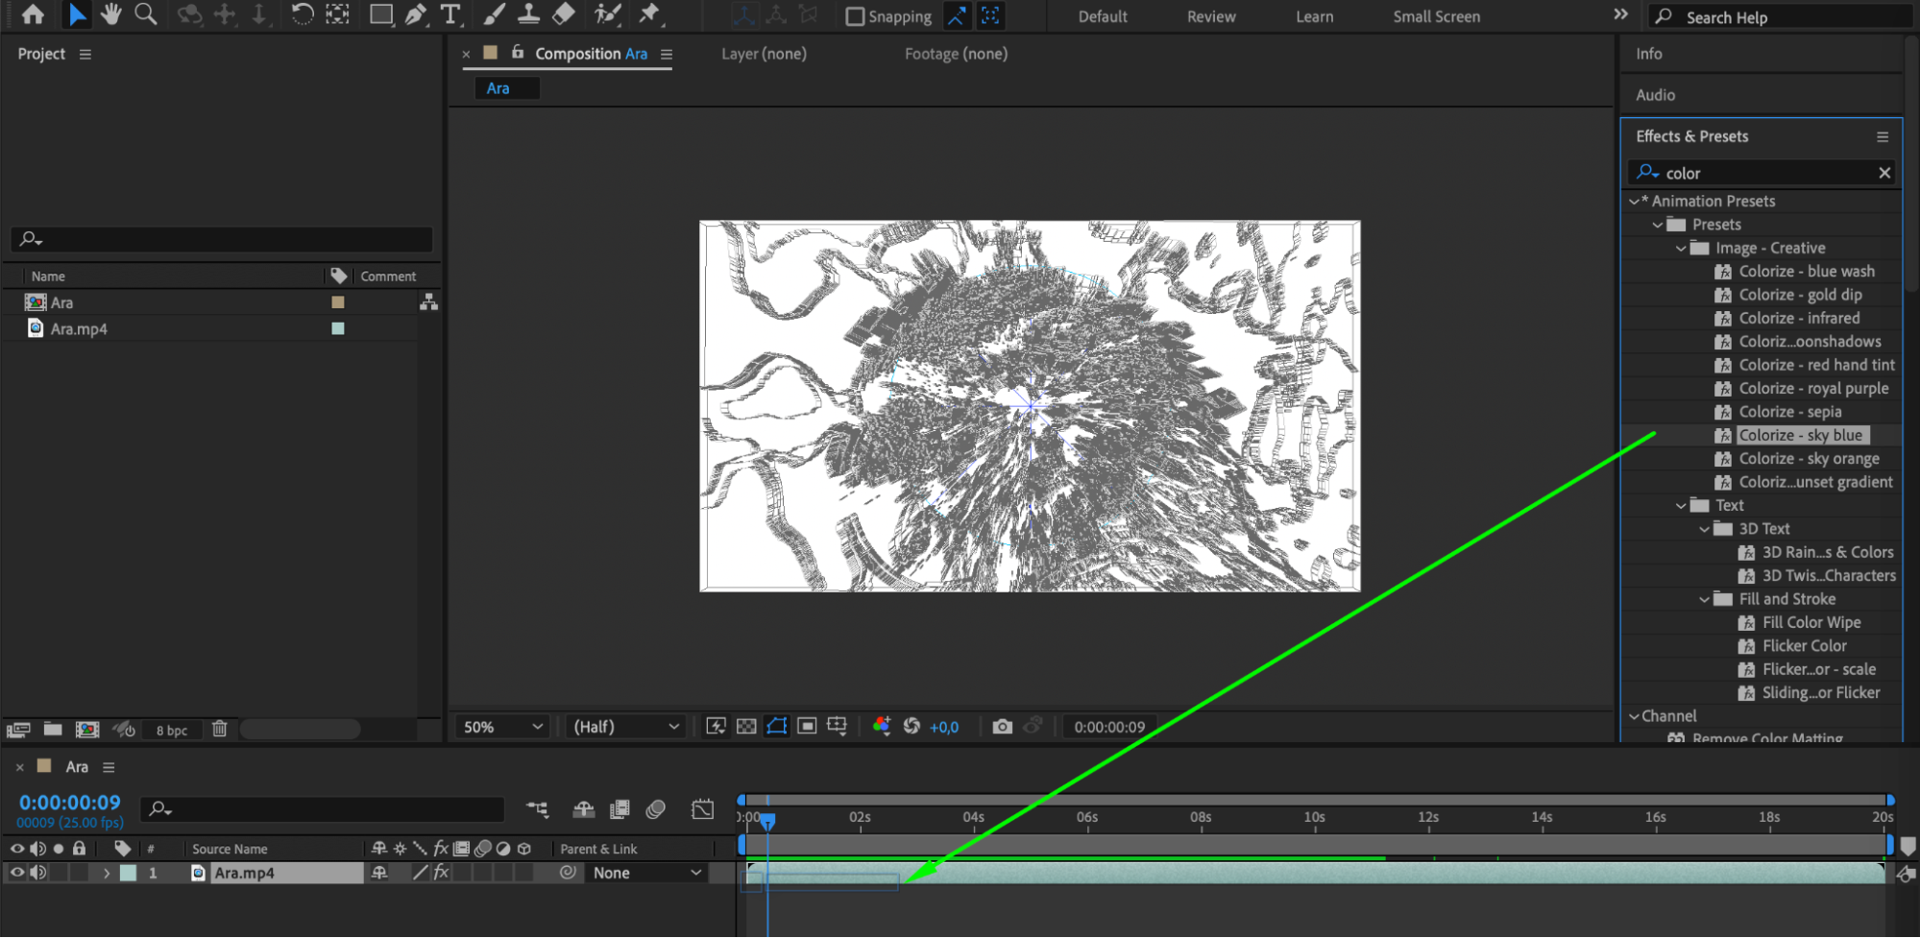Image resolution: width=1920 pixels, height=938 pixels.
Task: Enable the Snapping checkbox
Action: (x=854, y=16)
